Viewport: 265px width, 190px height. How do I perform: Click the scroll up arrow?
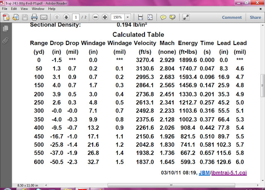263,25
